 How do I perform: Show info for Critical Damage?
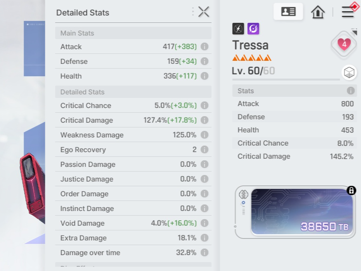[205, 120]
